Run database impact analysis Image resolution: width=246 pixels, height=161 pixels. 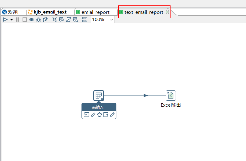pos(62,20)
